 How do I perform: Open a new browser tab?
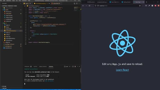coord(146,2)
